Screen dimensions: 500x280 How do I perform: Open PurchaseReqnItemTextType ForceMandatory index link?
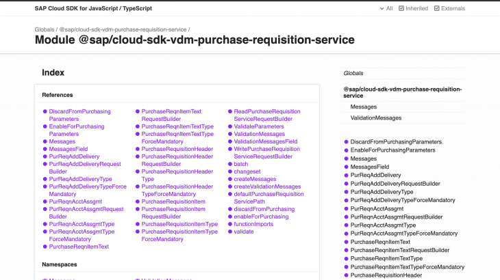click(177, 138)
